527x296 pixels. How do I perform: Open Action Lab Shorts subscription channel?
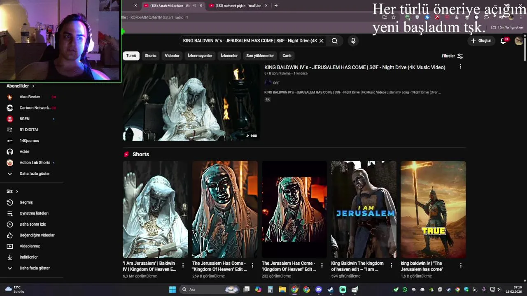point(32,162)
